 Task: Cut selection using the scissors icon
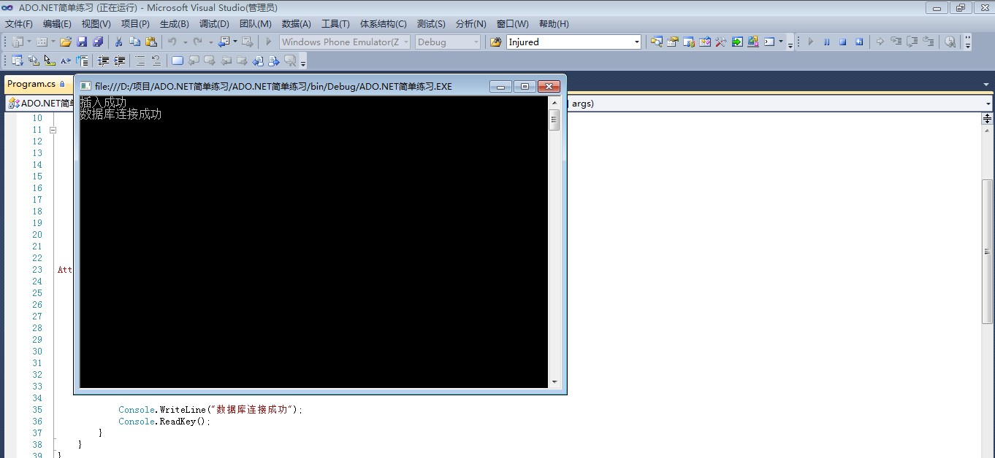(x=118, y=42)
